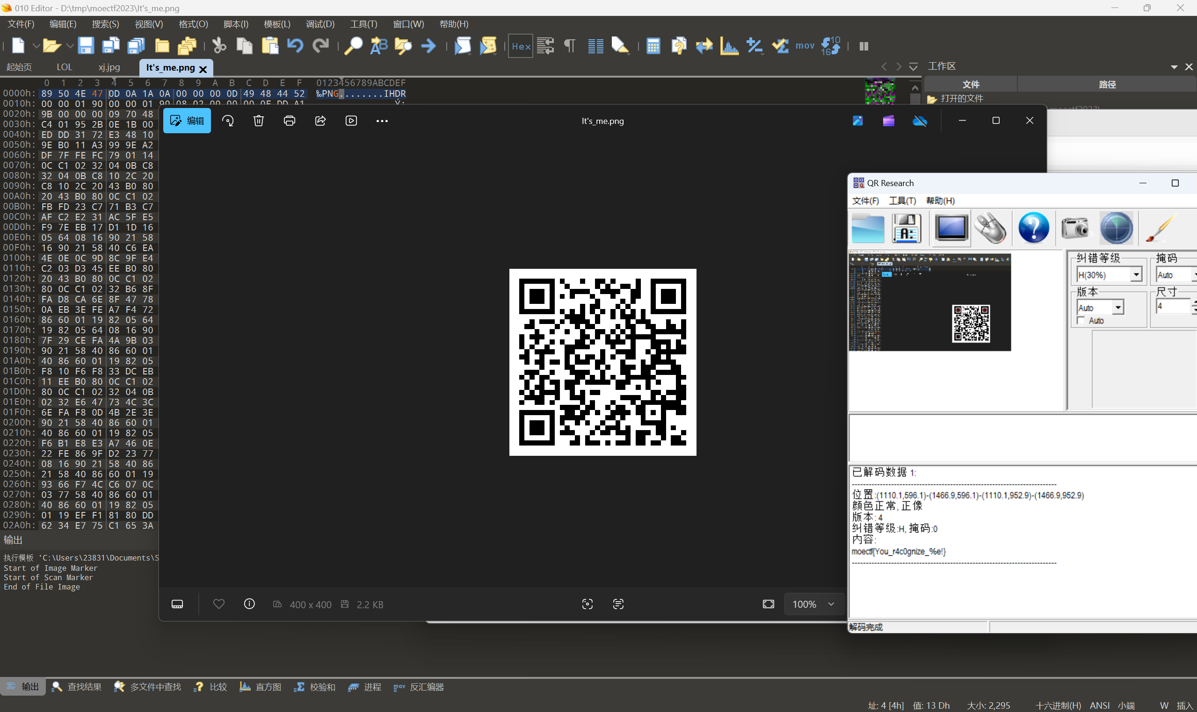Open file icon in QR Research
The image size is (1197, 712).
pyautogui.click(x=868, y=229)
